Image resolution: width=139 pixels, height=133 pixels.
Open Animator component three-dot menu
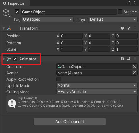click(135, 59)
